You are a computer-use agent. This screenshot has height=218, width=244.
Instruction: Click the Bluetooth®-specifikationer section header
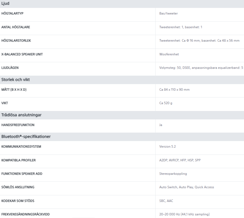26,137
